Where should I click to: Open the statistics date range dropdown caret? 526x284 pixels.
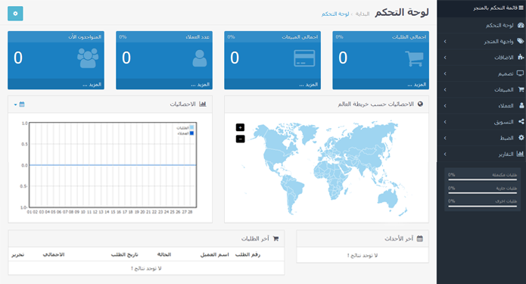15,105
